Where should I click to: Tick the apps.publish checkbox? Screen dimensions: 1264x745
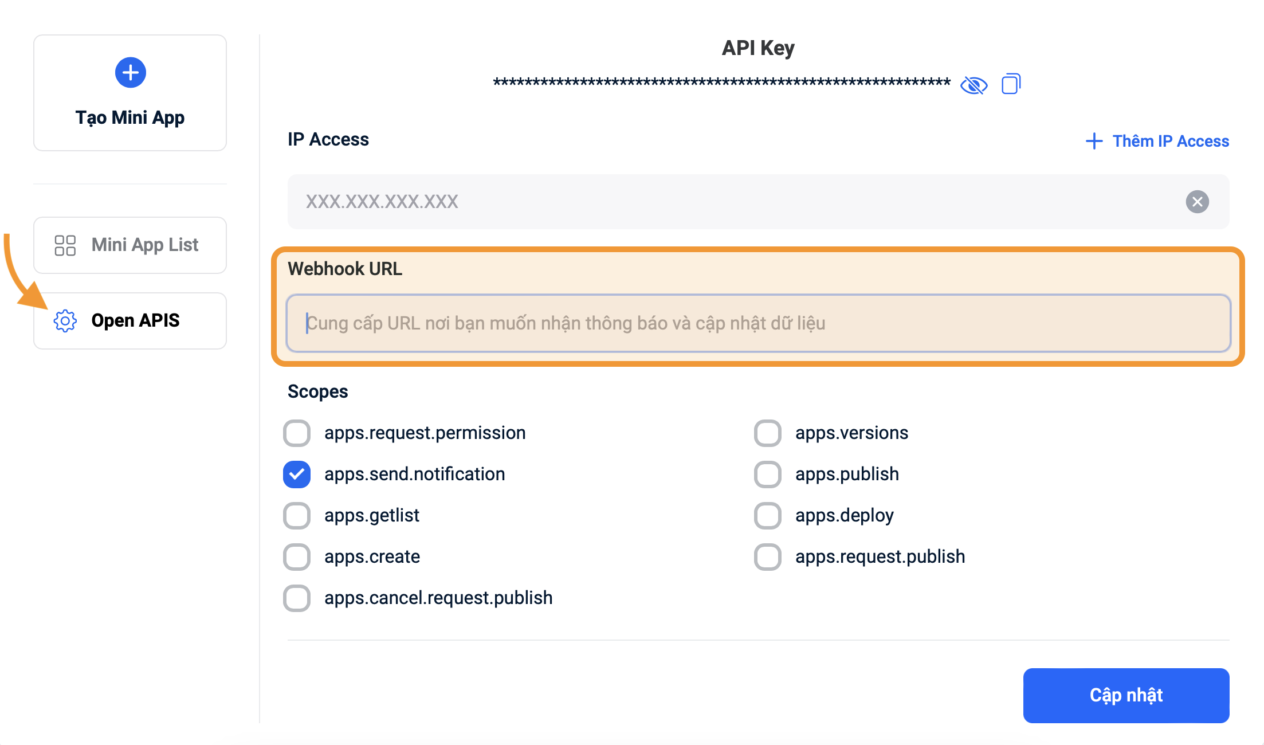point(768,475)
